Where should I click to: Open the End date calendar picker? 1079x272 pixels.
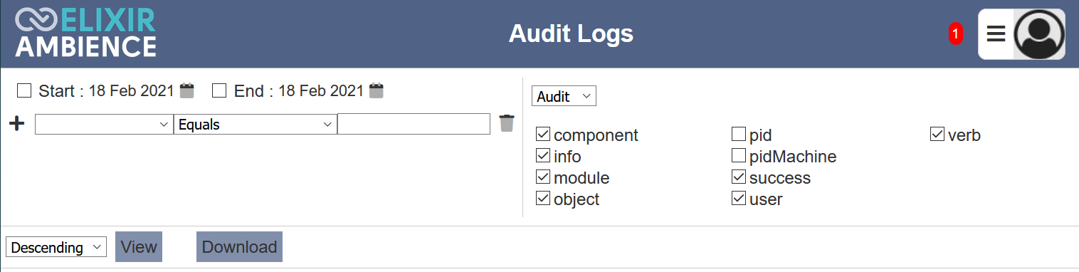(377, 90)
